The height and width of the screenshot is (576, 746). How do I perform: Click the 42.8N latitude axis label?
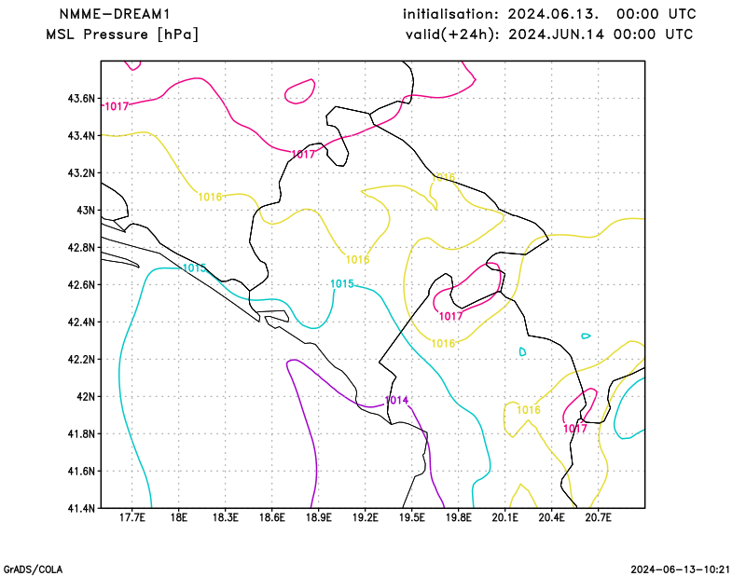tap(81, 247)
